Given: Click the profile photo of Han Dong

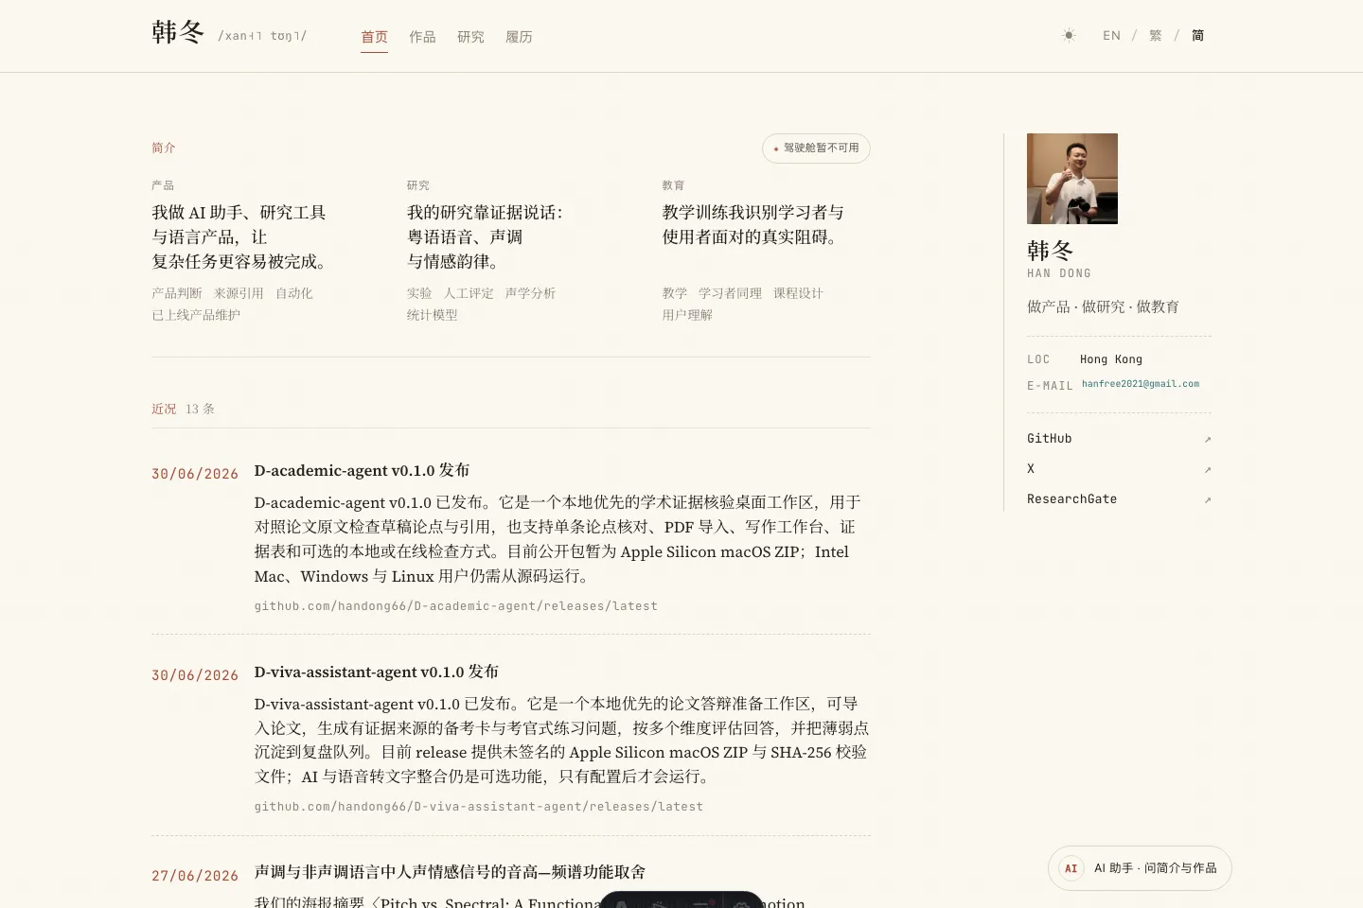Looking at the screenshot, I should 1072,179.
